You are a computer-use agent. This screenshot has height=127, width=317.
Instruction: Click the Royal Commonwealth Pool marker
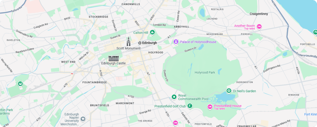pos(174,97)
